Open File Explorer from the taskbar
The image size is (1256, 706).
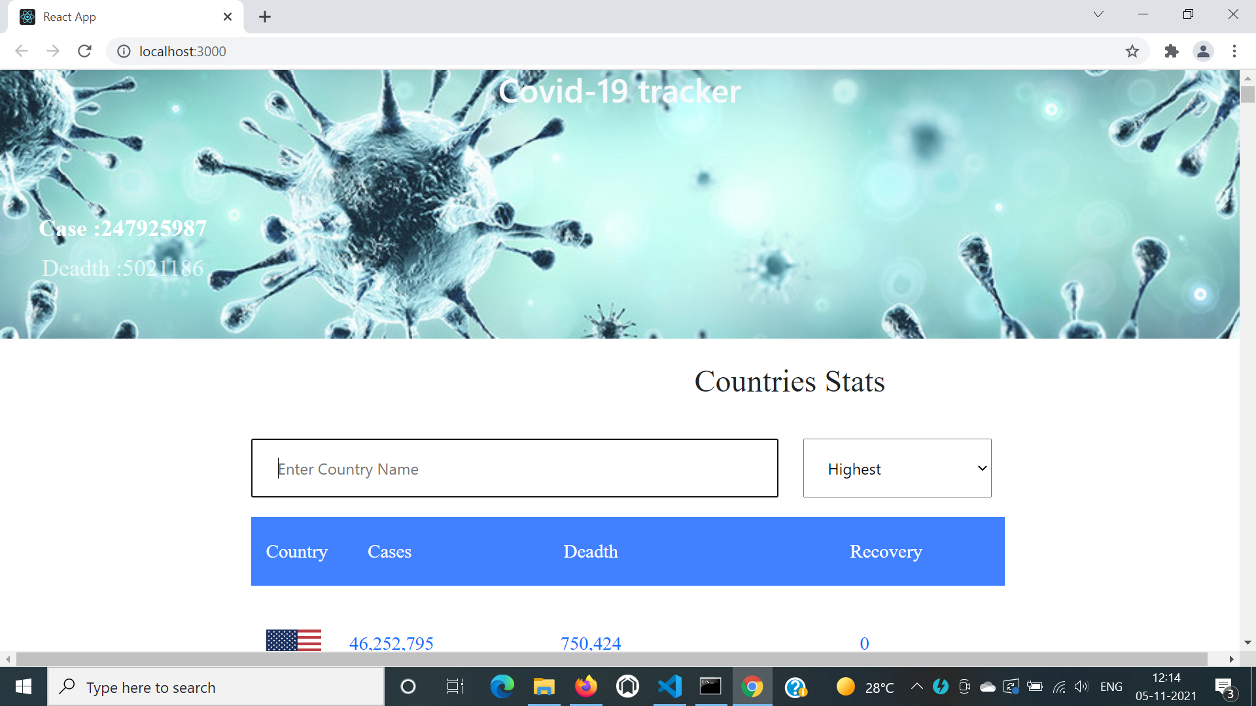coord(544,686)
